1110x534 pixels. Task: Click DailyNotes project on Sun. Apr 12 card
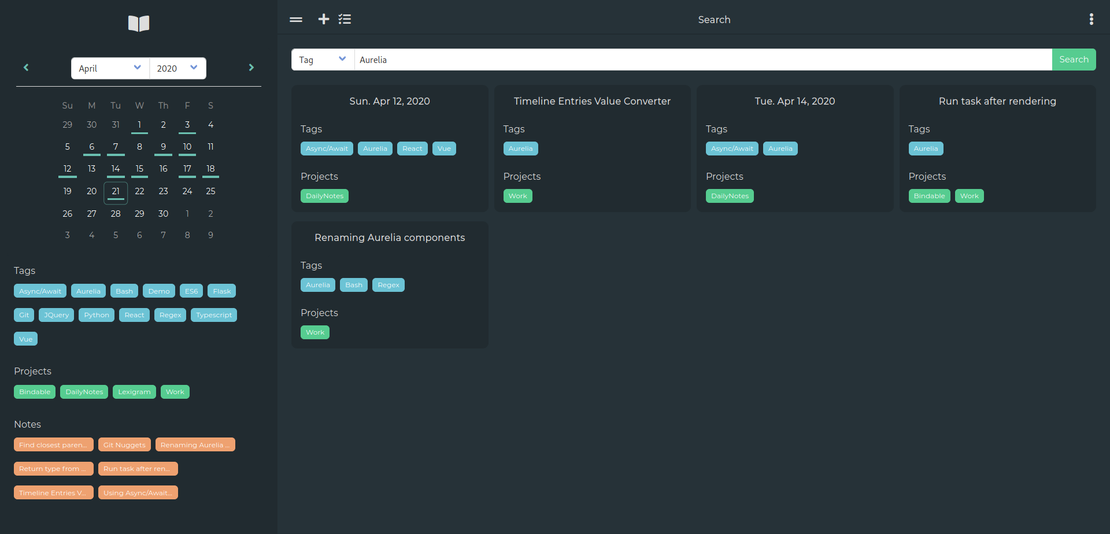(324, 196)
